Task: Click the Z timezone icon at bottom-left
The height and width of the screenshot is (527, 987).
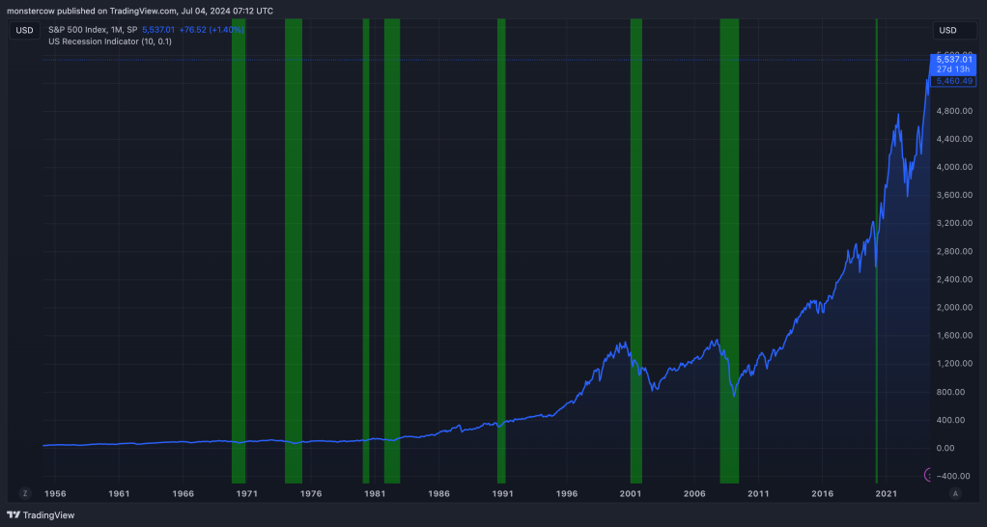Action: (26, 493)
